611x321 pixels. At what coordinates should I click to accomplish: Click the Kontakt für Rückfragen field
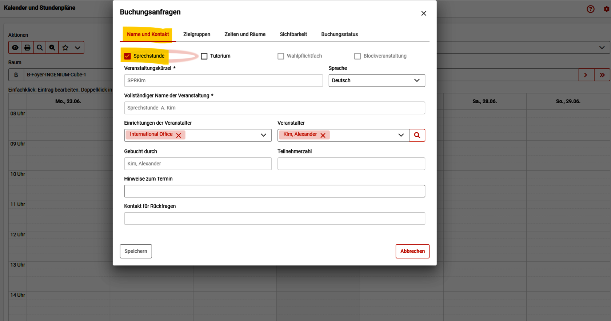pos(275,218)
